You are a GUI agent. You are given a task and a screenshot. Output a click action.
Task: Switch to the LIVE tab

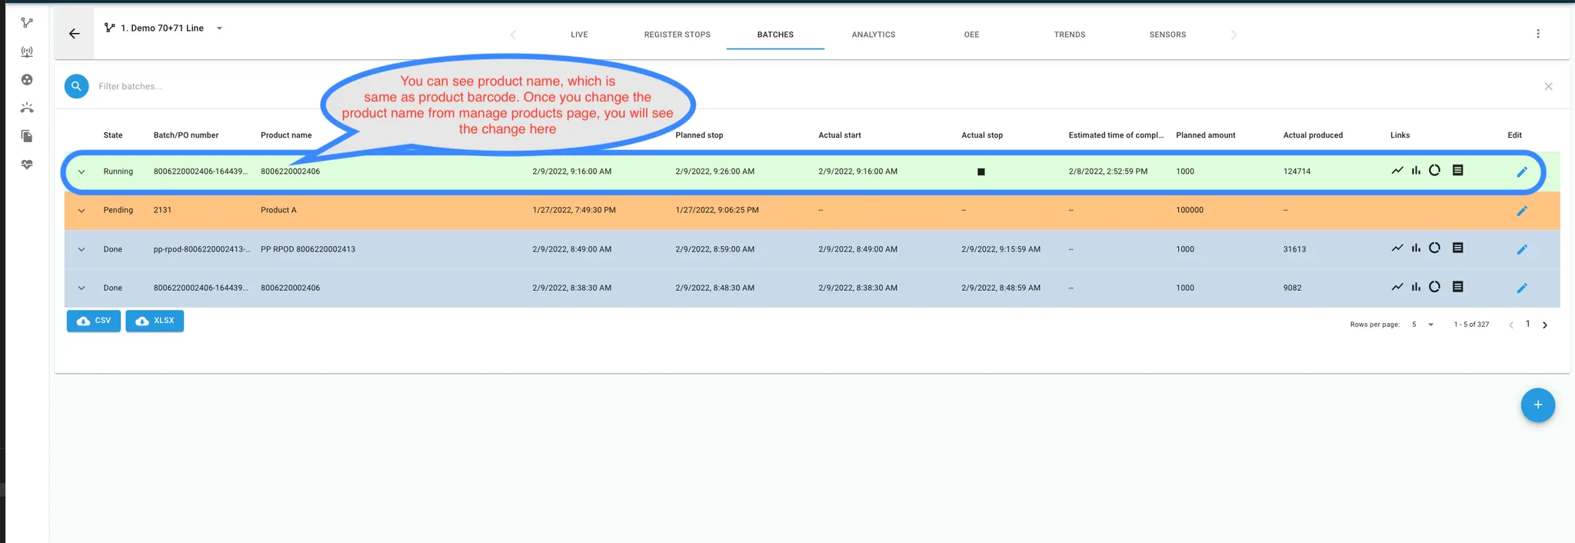pyautogui.click(x=579, y=35)
